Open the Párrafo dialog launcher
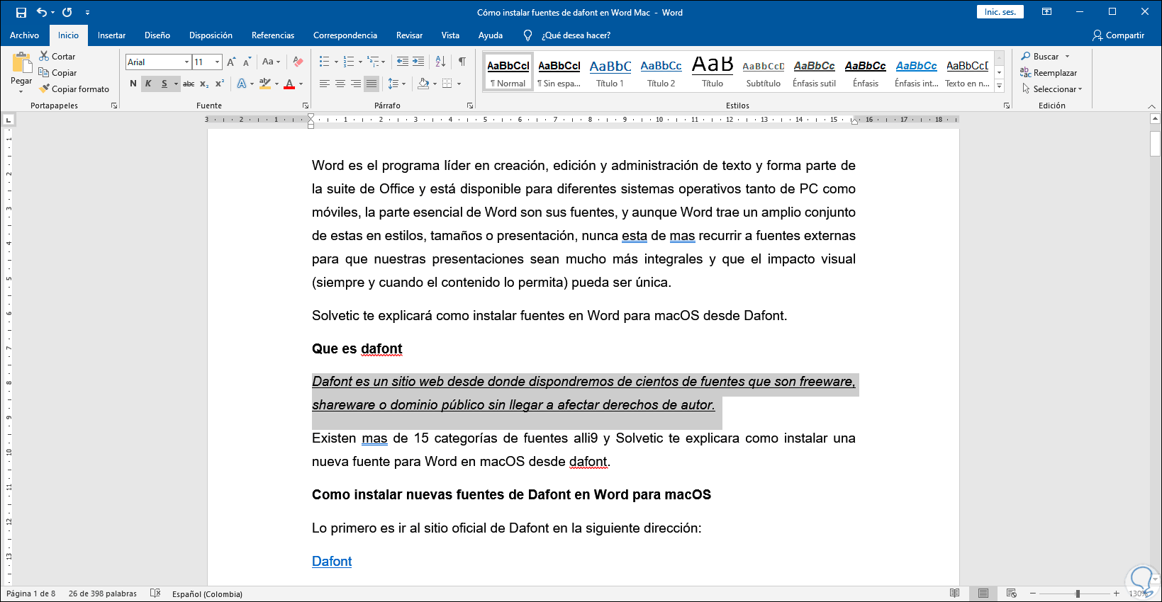This screenshot has height=602, width=1162. point(469,106)
